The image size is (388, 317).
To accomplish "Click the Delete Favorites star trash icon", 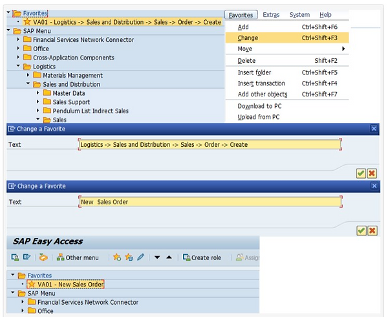I will (129, 257).
